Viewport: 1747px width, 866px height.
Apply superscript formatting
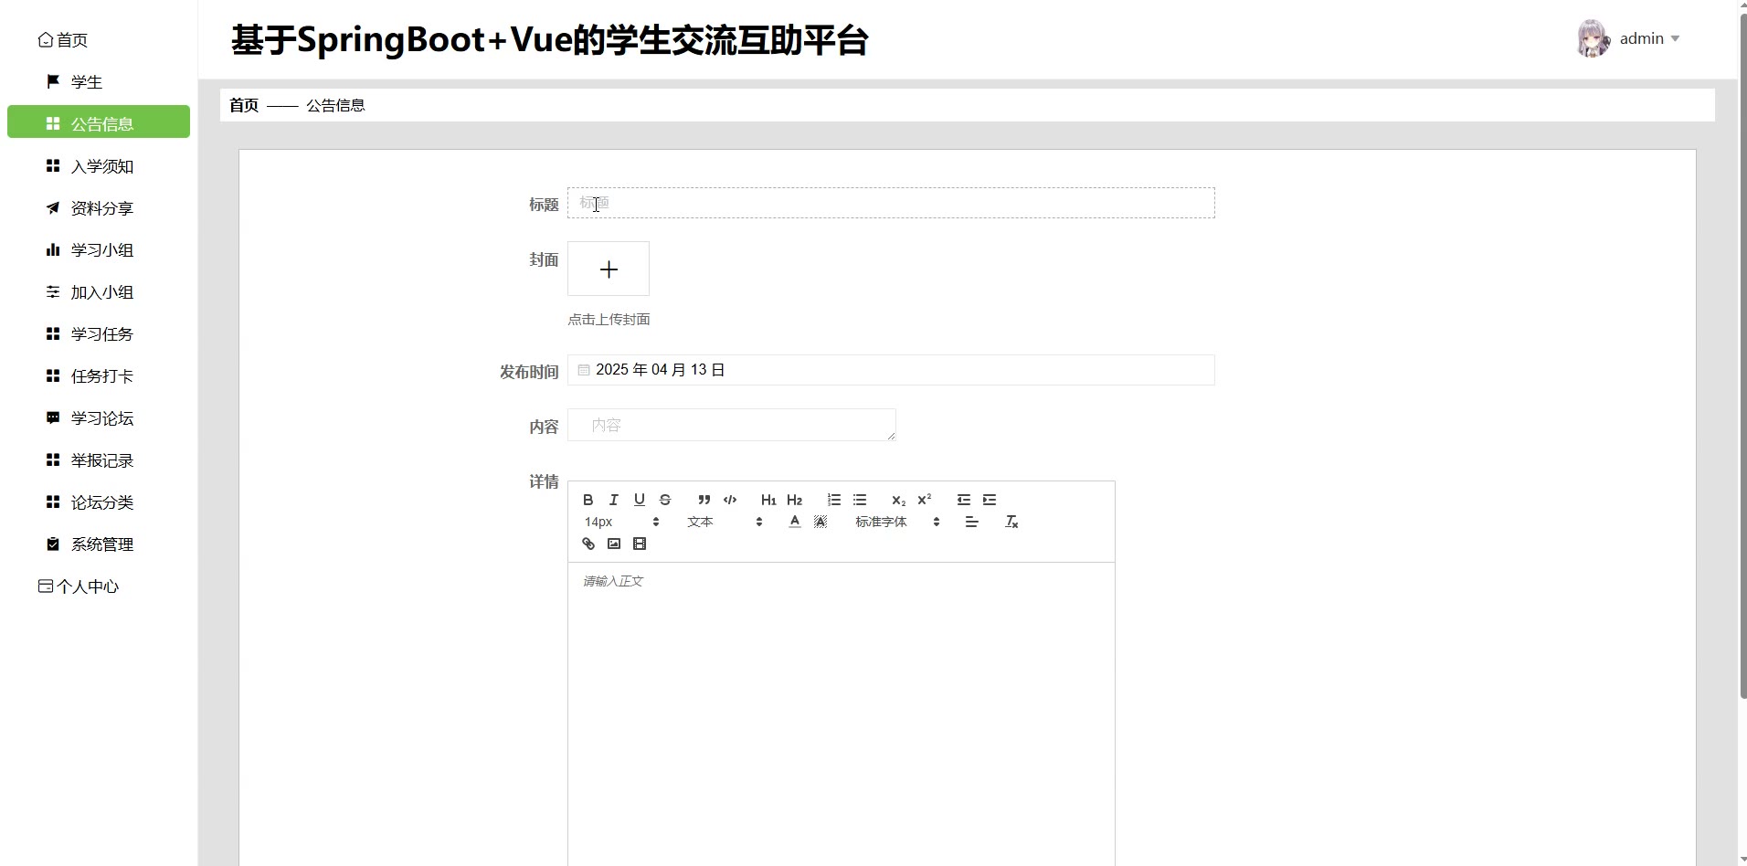click(925, 500)
